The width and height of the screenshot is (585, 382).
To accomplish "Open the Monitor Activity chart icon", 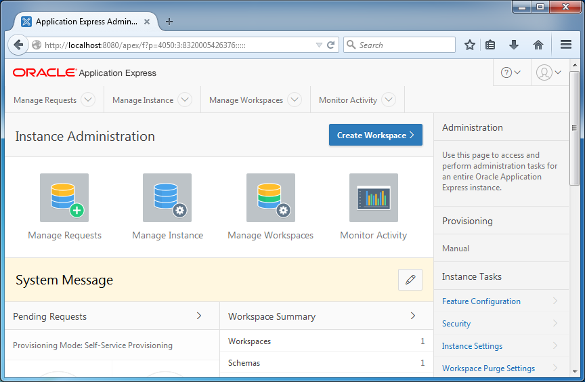I will 374,198.
